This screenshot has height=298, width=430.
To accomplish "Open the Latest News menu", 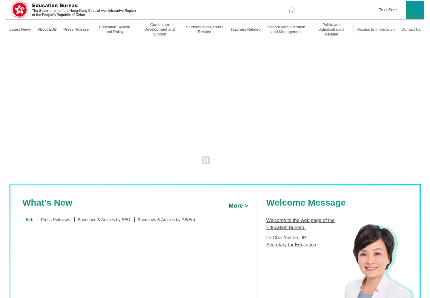I will (20, 30).
